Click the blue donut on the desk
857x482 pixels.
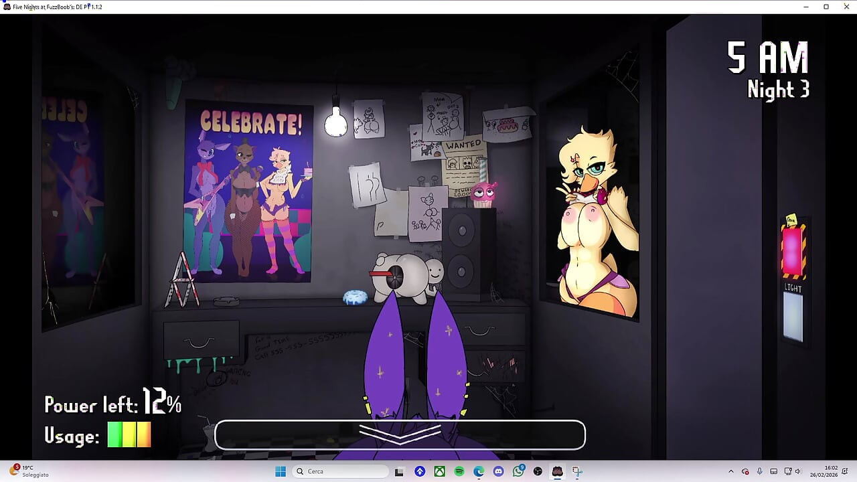(x=355, y=298)
